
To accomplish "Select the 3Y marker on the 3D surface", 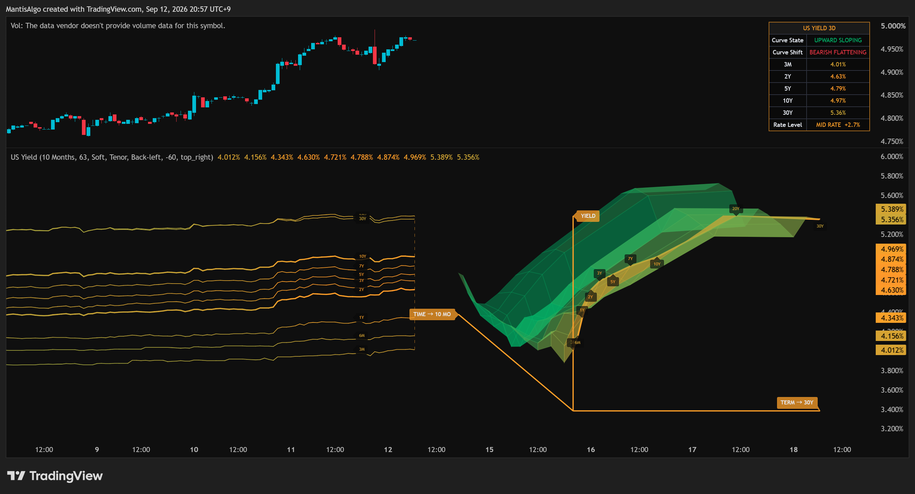I will pyautogui.click(x=599, y=273).
